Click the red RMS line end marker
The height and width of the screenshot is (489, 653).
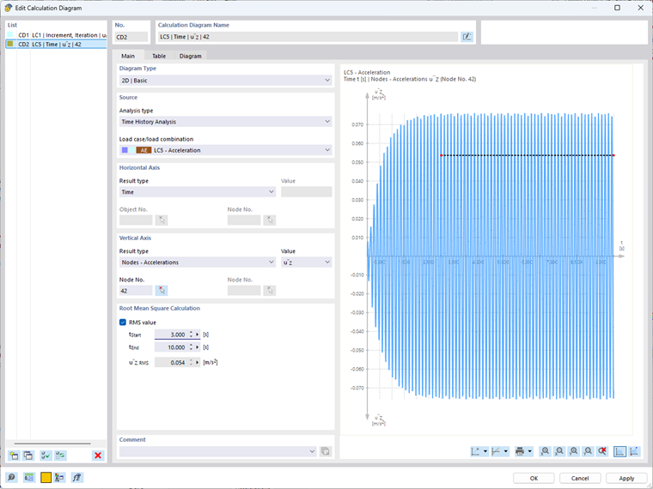(x=613, y=155)
